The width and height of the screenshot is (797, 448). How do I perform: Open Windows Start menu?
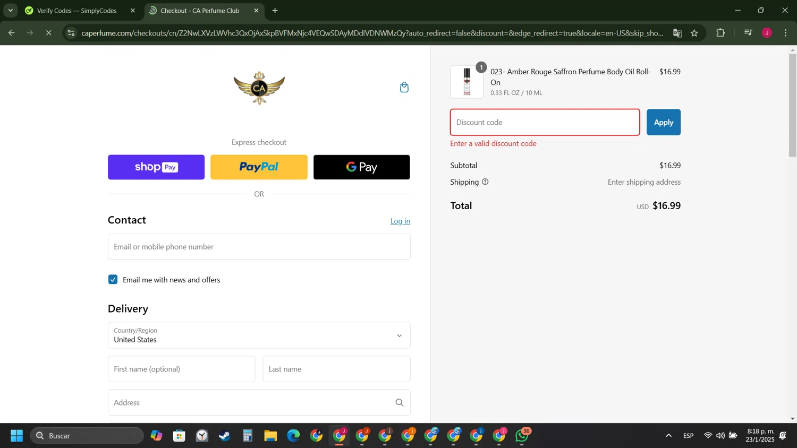pos(16,436)
